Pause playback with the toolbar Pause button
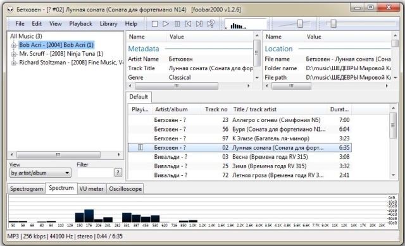 [177, 24]
